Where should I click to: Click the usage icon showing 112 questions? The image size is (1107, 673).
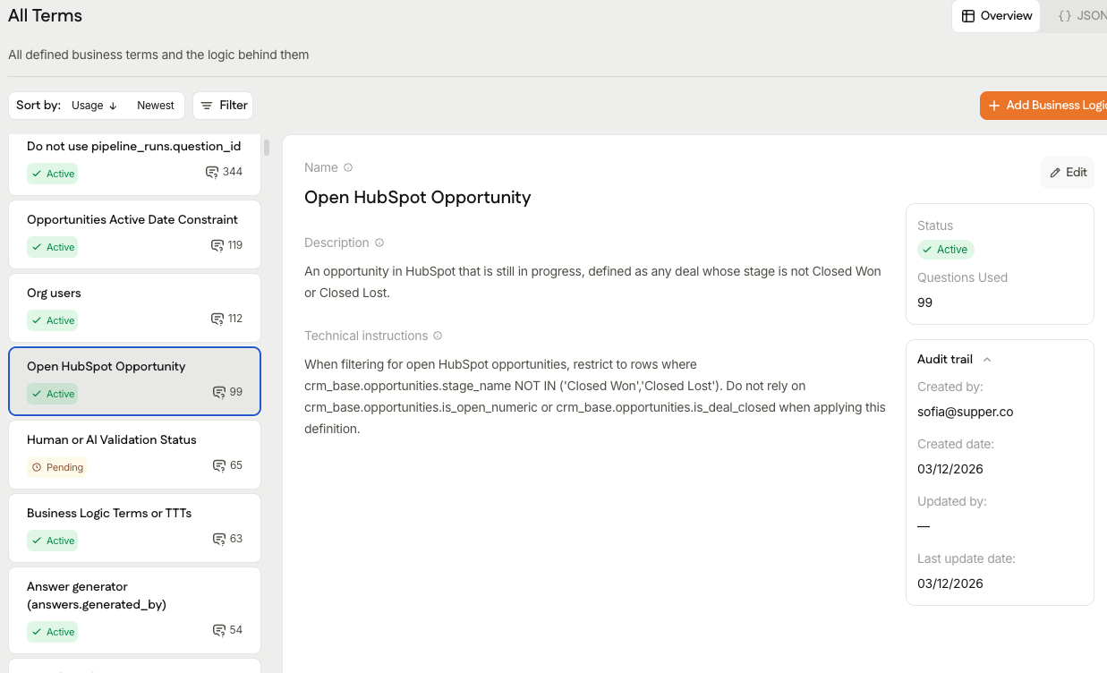[217, 319]
